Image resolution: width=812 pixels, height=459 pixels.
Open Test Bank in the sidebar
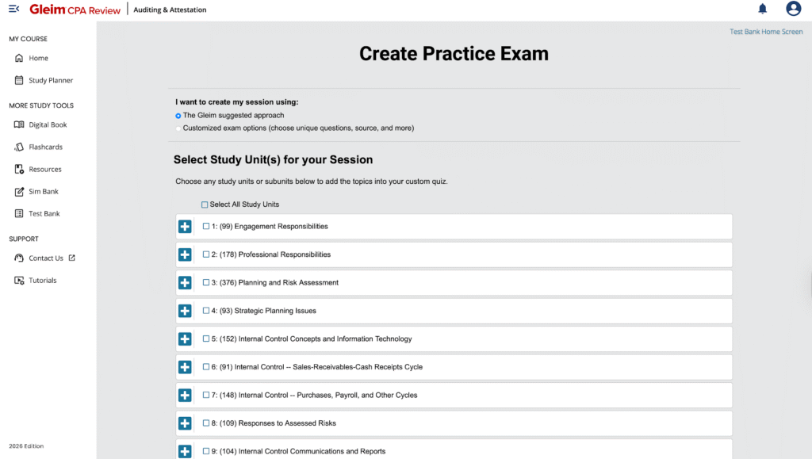pos(44,213)
